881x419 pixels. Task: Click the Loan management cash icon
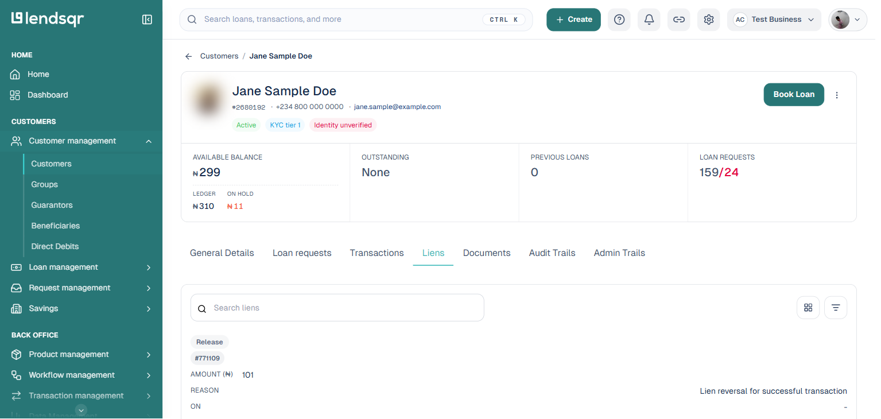click(17, 267)
